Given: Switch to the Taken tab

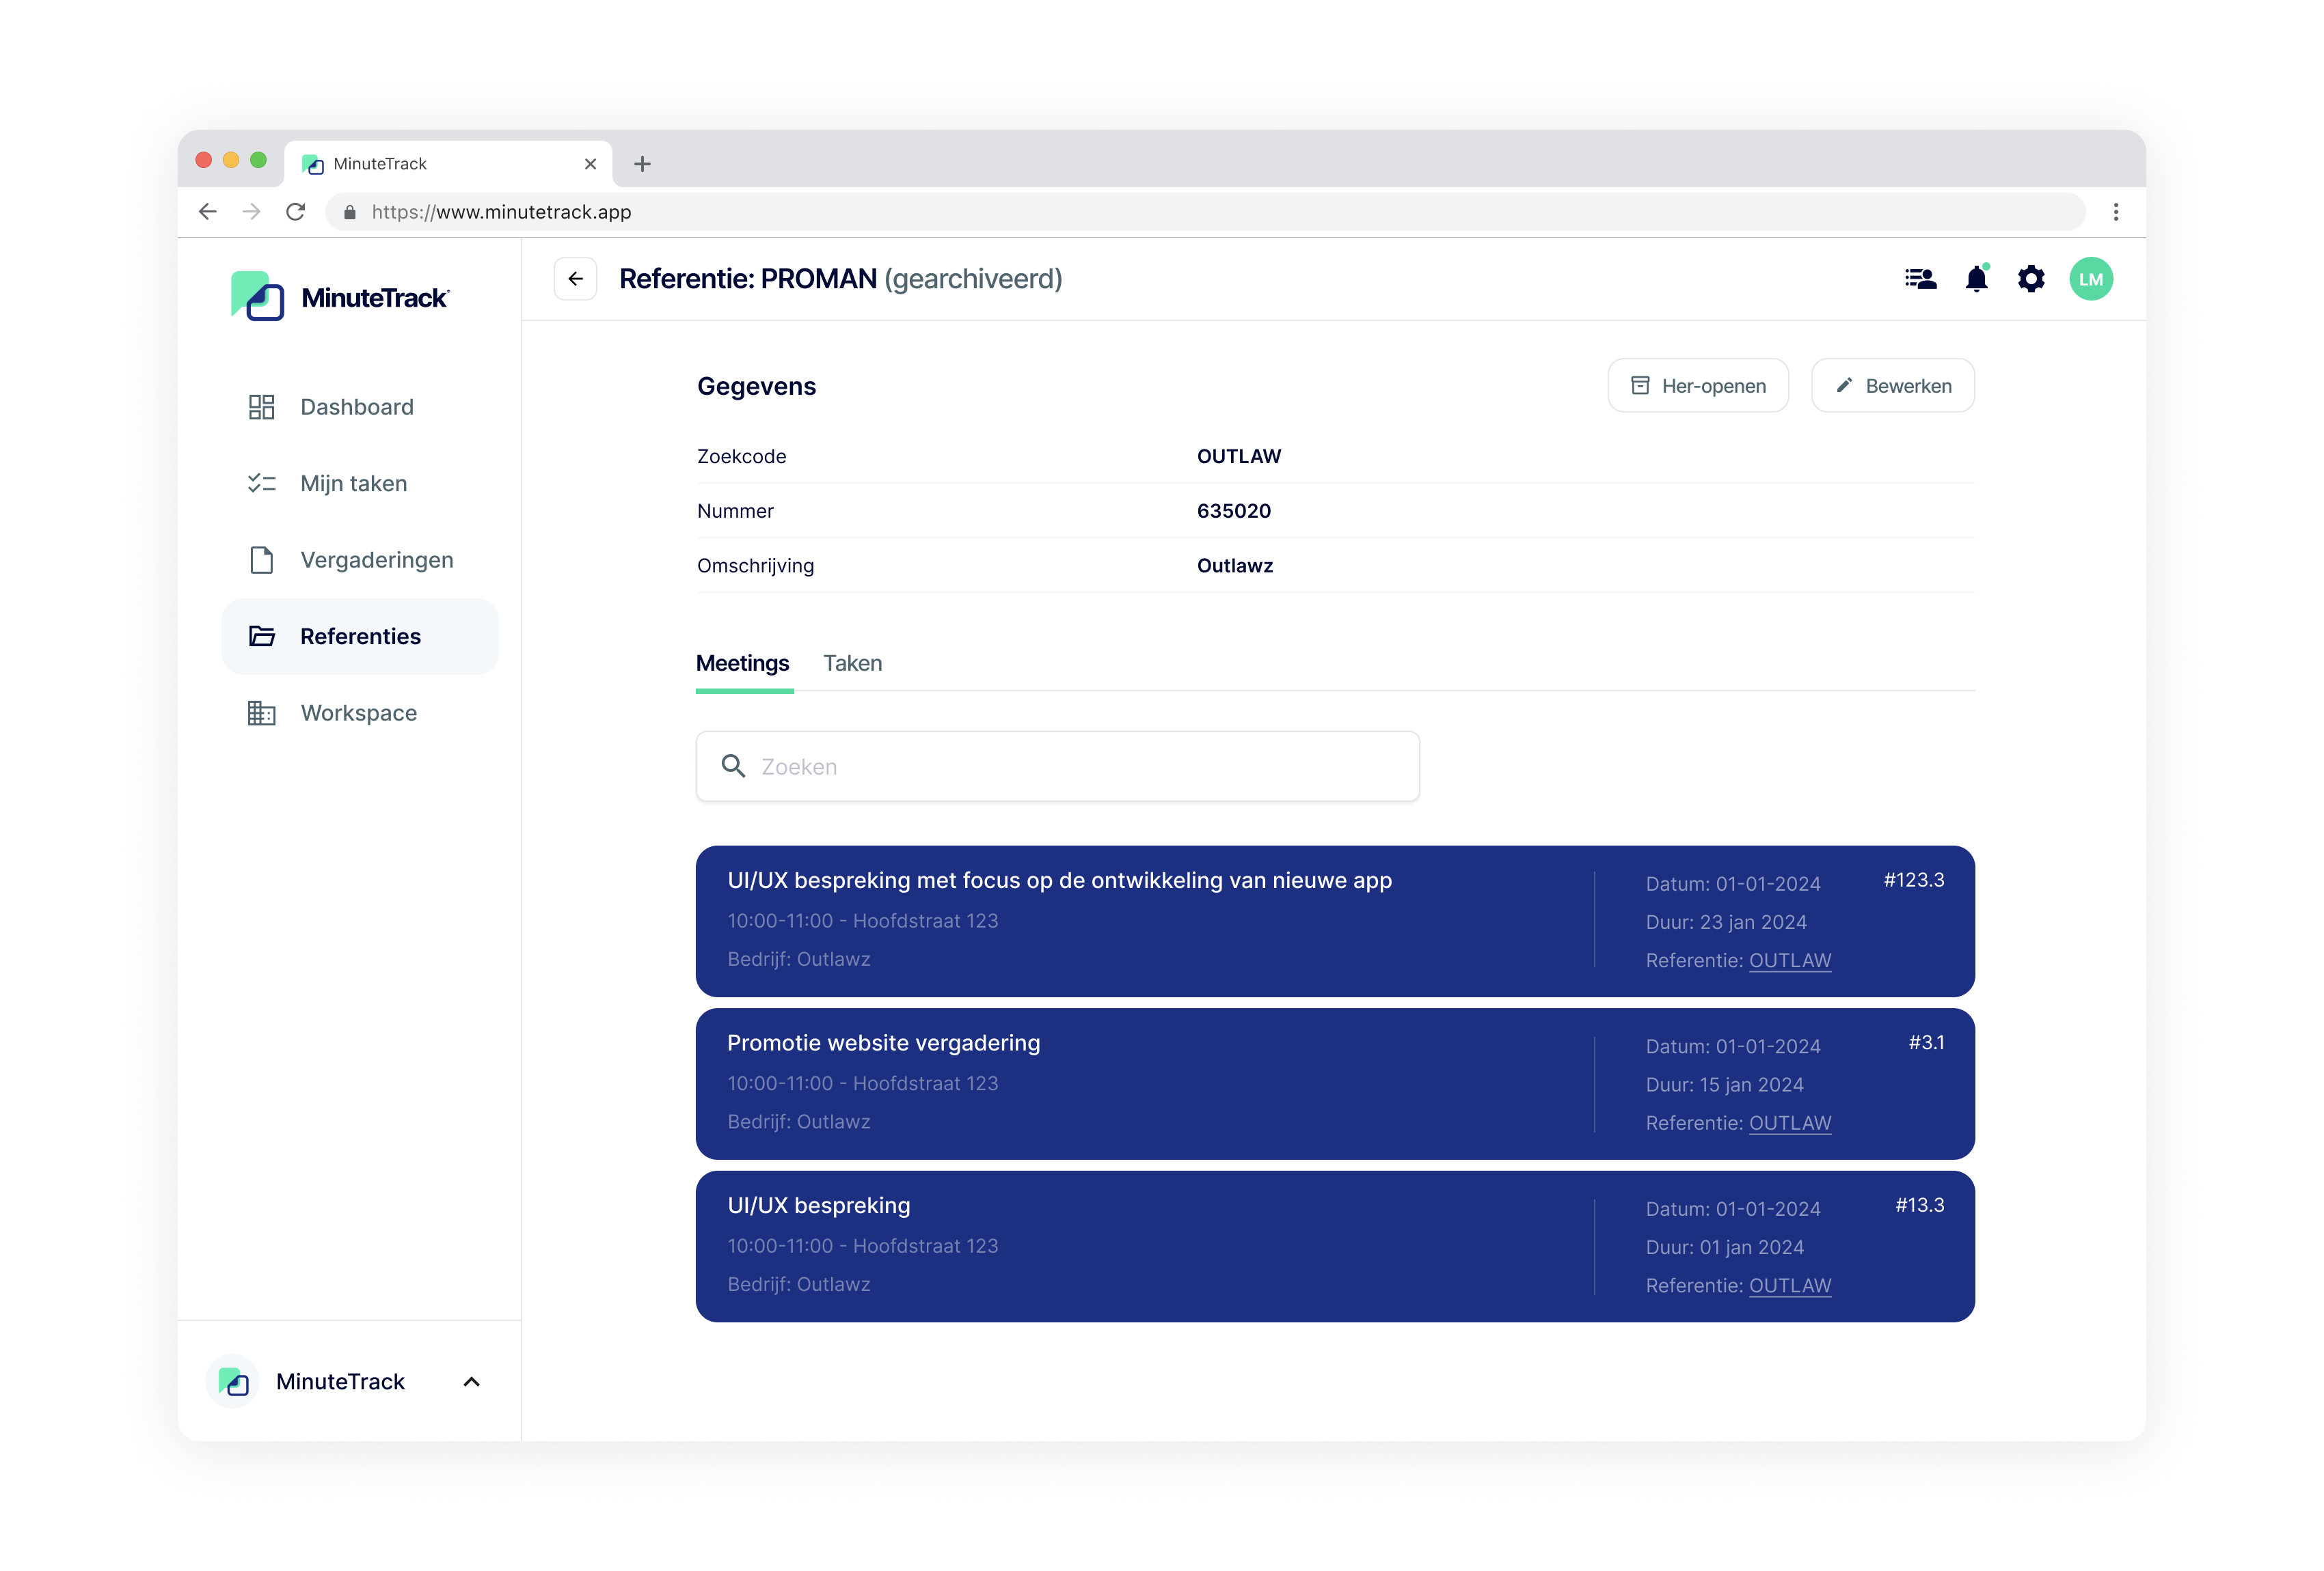Looking at the screenshot, I should coord(853,664).
